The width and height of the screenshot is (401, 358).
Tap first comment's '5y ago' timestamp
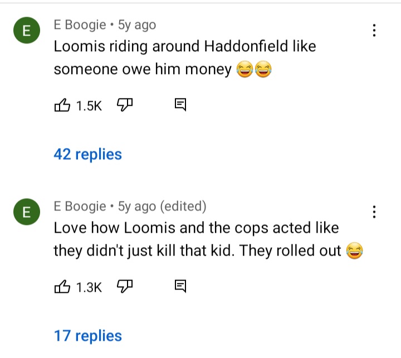[137, 25]
